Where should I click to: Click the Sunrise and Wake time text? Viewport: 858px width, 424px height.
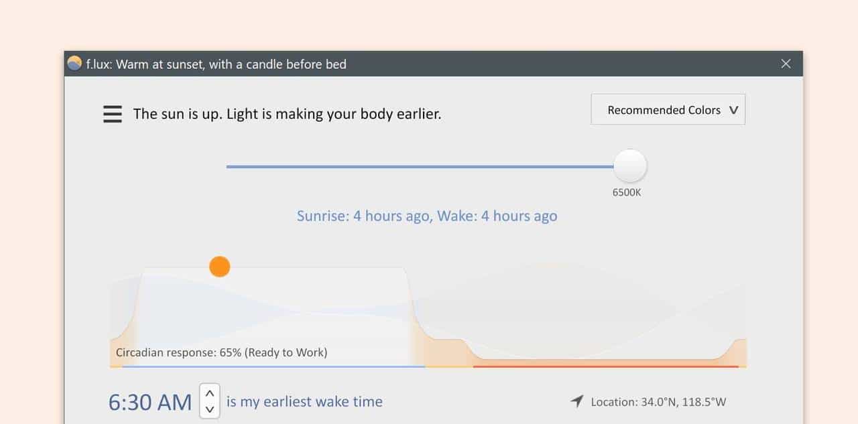click(427, 216)
